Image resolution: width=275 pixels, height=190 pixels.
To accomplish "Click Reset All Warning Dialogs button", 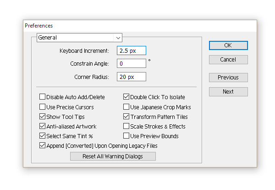I will click(113, 156).
